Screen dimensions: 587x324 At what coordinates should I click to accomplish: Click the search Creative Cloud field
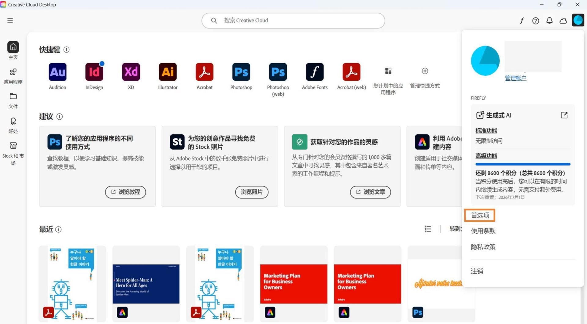pos(293,20)
